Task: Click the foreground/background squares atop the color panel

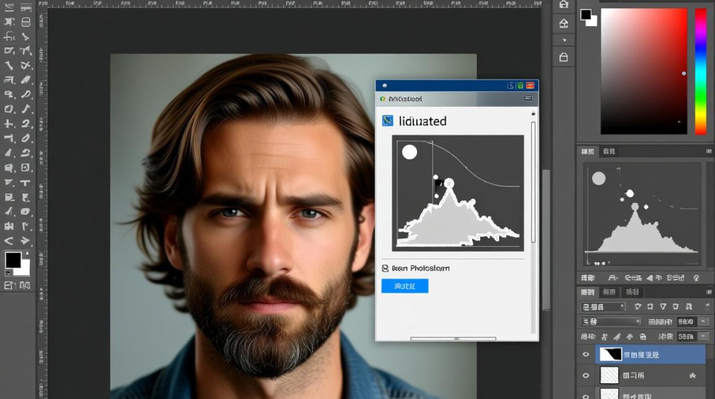Action: pos(588,17)
